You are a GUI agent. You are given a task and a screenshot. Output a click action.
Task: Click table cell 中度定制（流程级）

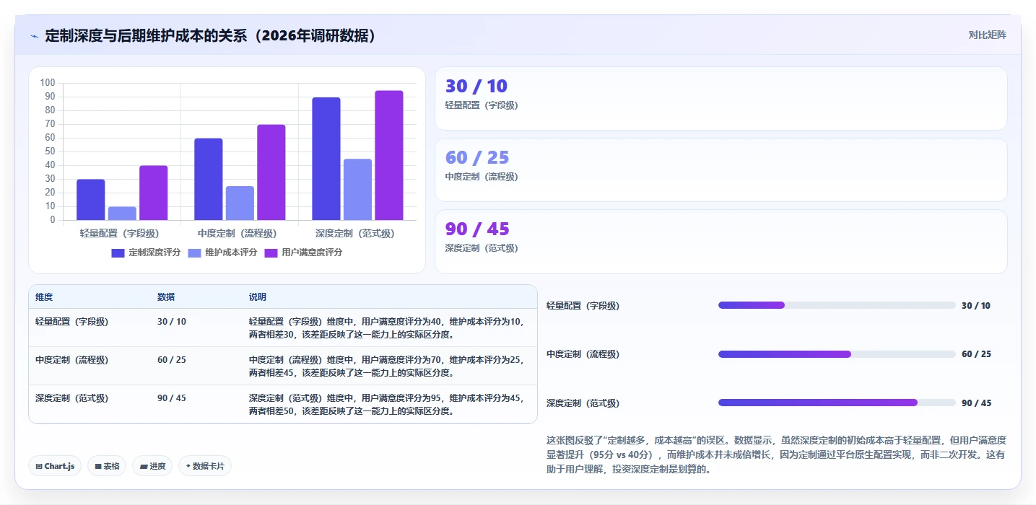[72, 359]
